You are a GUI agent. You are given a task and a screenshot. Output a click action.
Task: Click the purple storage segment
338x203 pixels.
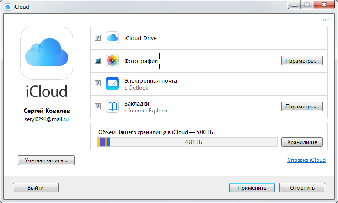point(102,142)
